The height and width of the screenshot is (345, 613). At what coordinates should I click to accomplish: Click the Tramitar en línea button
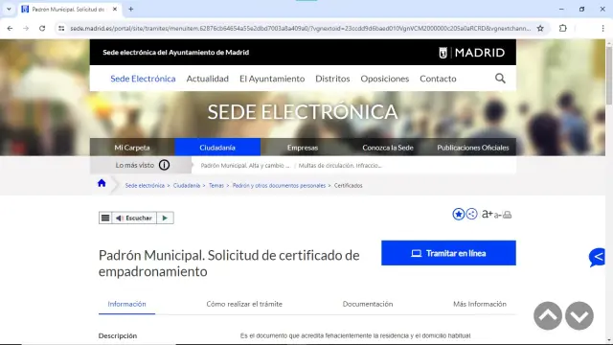click(x=448, y=253)
